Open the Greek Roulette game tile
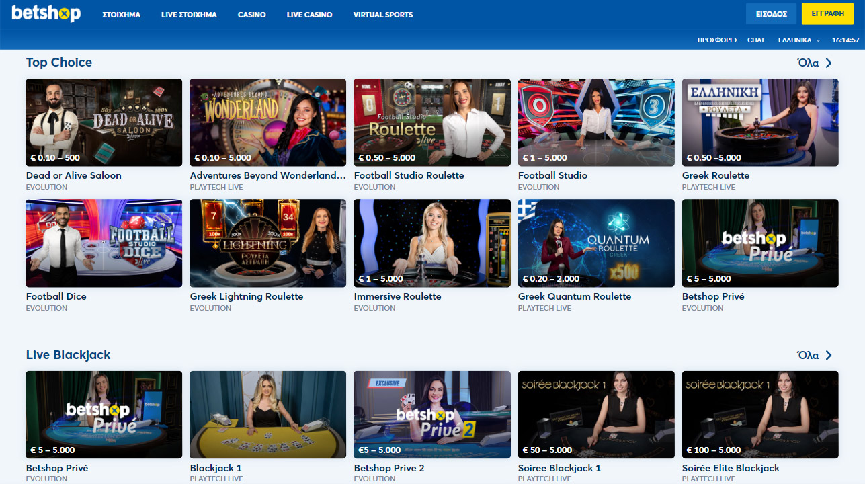Viewport: 865px width, 484px height. tap(759, 122)
